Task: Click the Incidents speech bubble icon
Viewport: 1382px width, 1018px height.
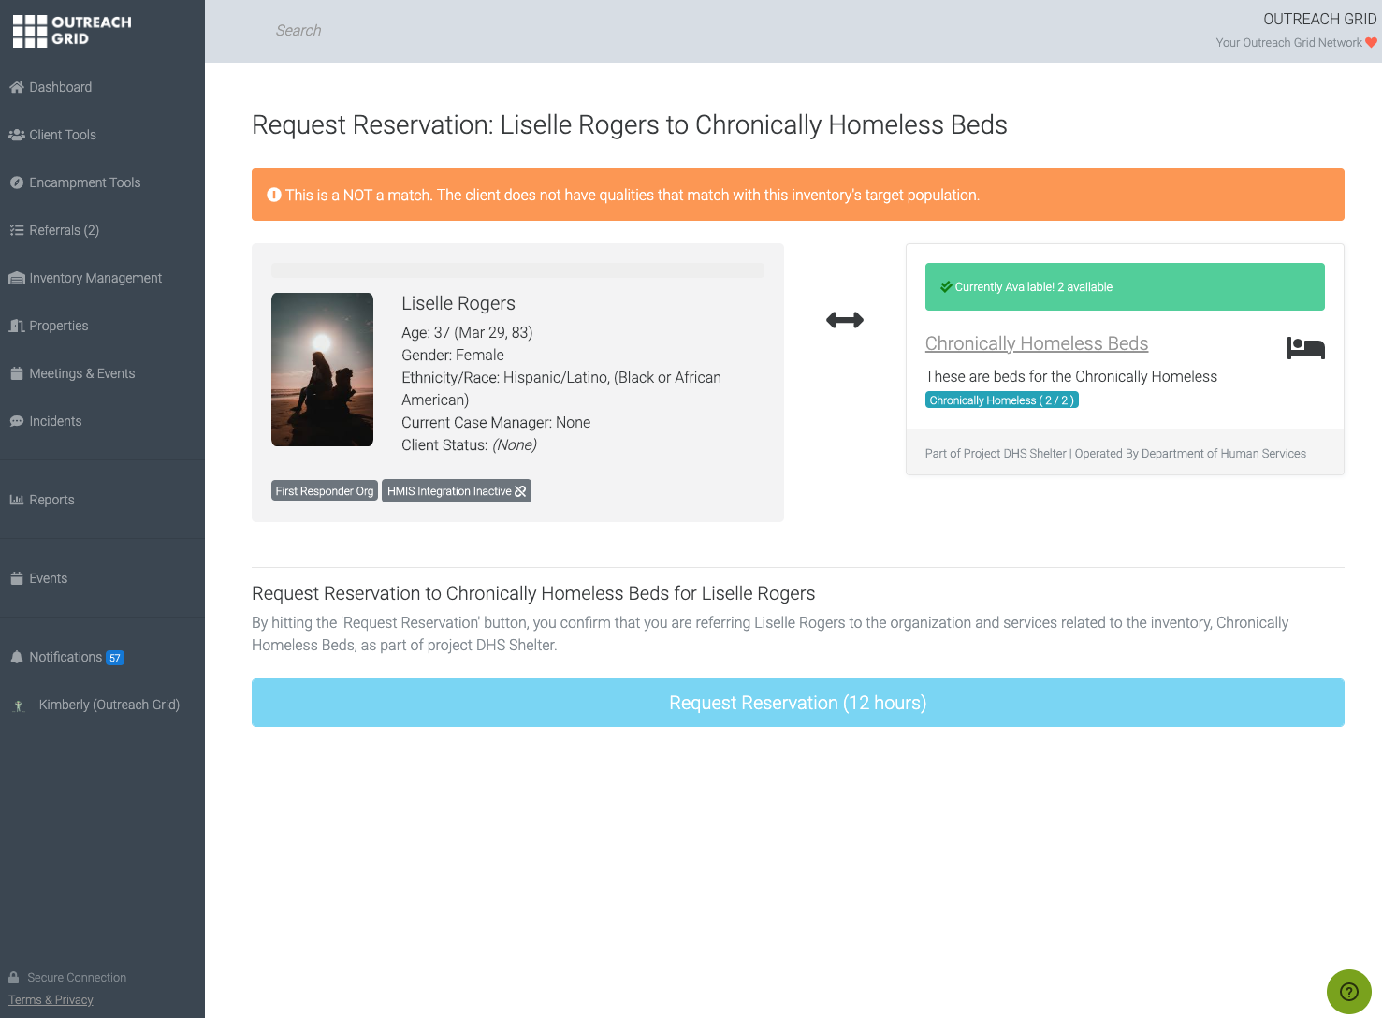Action: pos(16,421)
